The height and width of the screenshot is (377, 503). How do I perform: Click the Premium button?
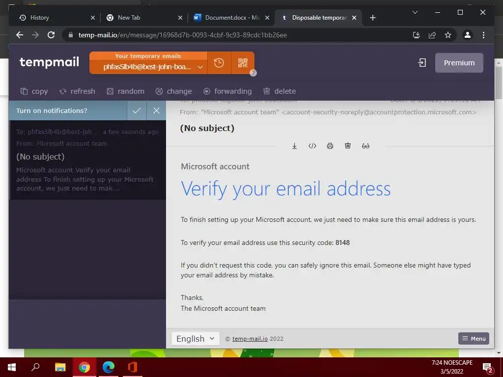pos(459,63)
